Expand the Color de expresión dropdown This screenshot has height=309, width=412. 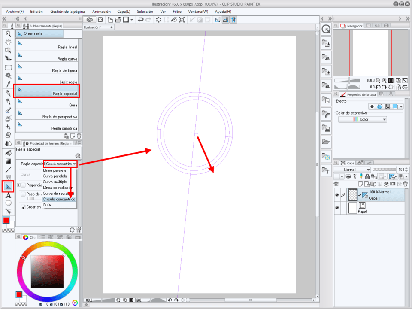click(363, 119)
